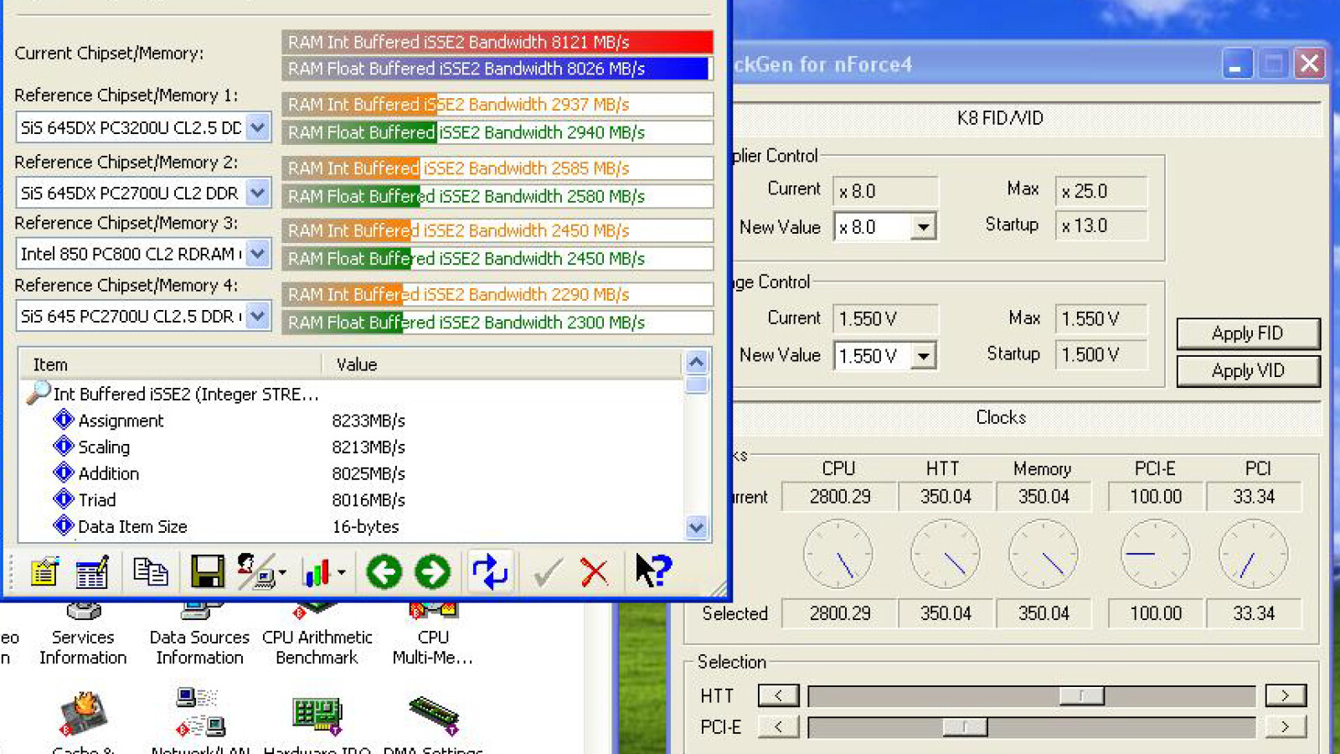
Task: Expand Reference Chipset/Memory 3 dropdown
Action: (x=258, y=253)
